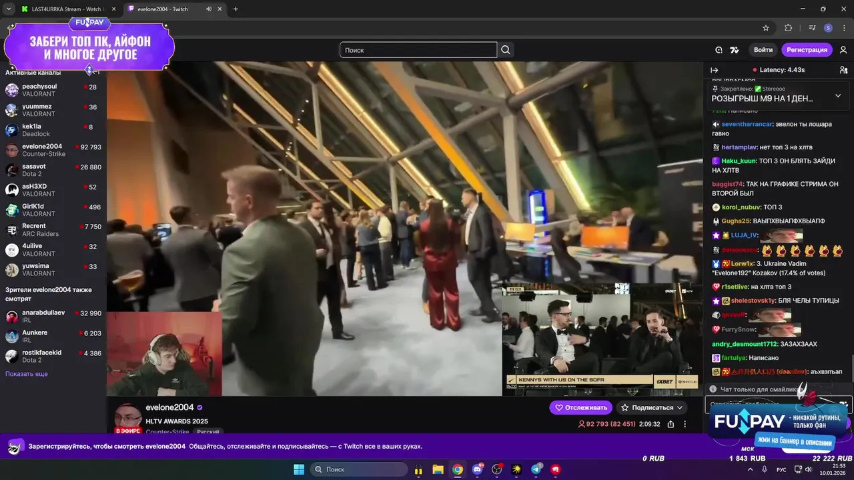The image size is (854, 480).
Task: Open Telegram from the taskbar
Action: [536, 469]
